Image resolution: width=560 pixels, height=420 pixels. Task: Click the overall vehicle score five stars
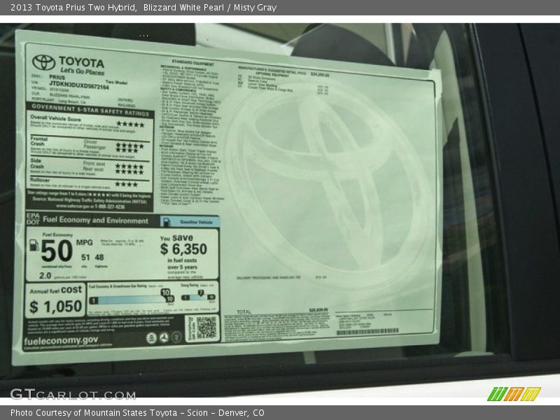coord(129,123)
